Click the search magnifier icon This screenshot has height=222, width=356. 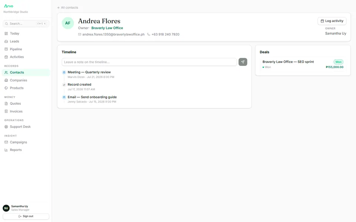click(x=6, y=24)
